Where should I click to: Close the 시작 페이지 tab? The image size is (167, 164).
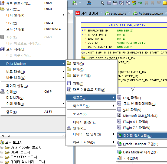(x=101, y=13)
